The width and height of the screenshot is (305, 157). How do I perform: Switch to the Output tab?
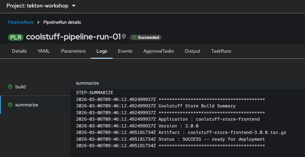pyautogui.click(x=192, y=51)
